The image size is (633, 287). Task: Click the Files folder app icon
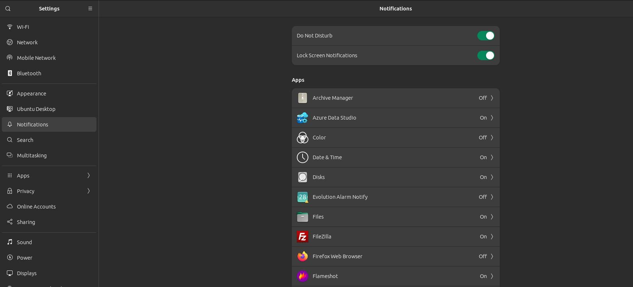303,217
